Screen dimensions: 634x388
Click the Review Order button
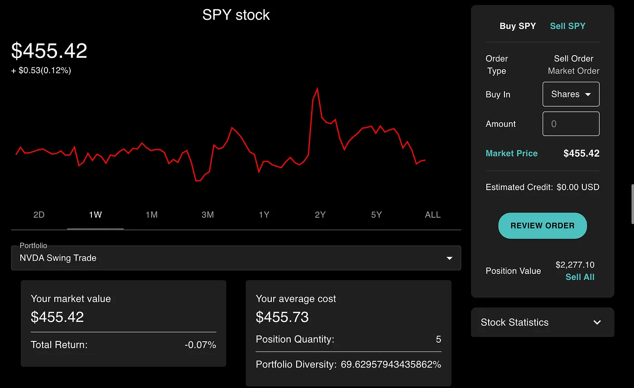[x=543, y=225]
